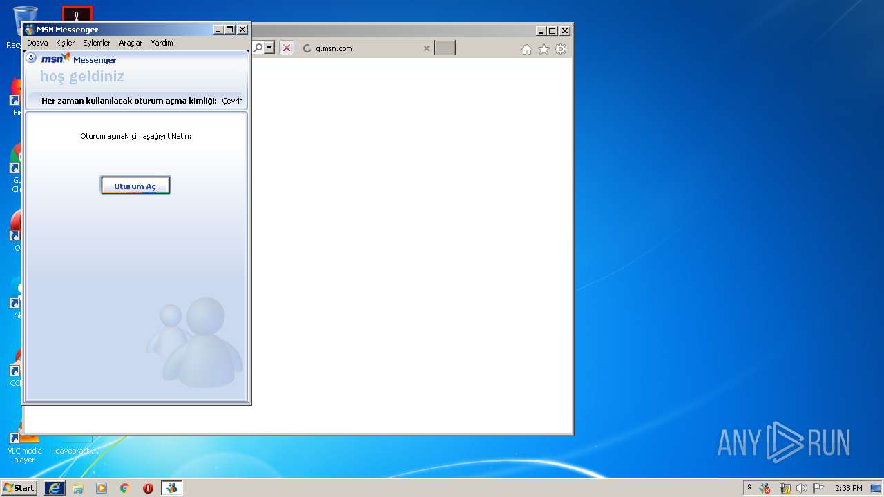This screenshot has width=884, height=497.
Task: Click Show desktop button at taskbar end
Action: [876, 488]
